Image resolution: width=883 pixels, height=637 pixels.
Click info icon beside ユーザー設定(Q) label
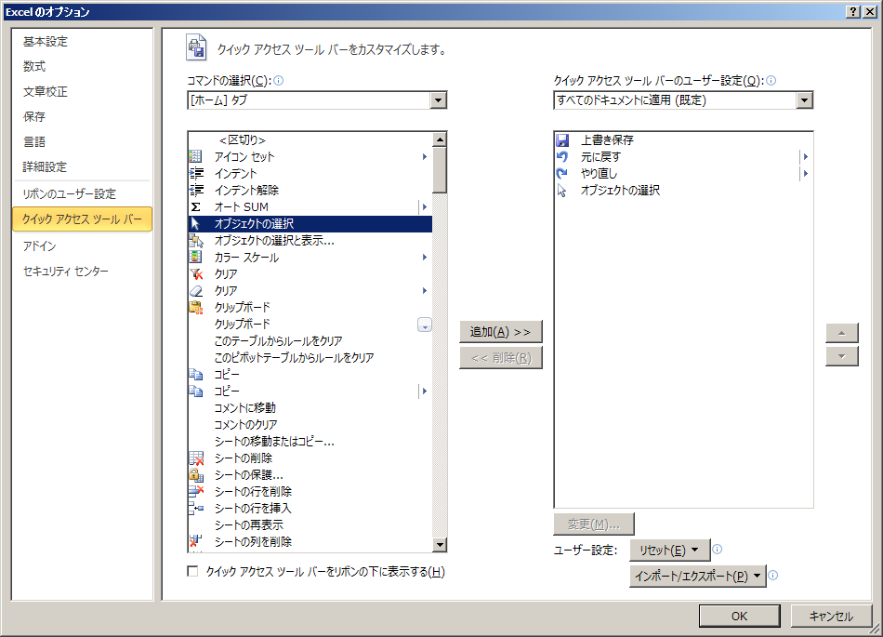pos(771,81)
